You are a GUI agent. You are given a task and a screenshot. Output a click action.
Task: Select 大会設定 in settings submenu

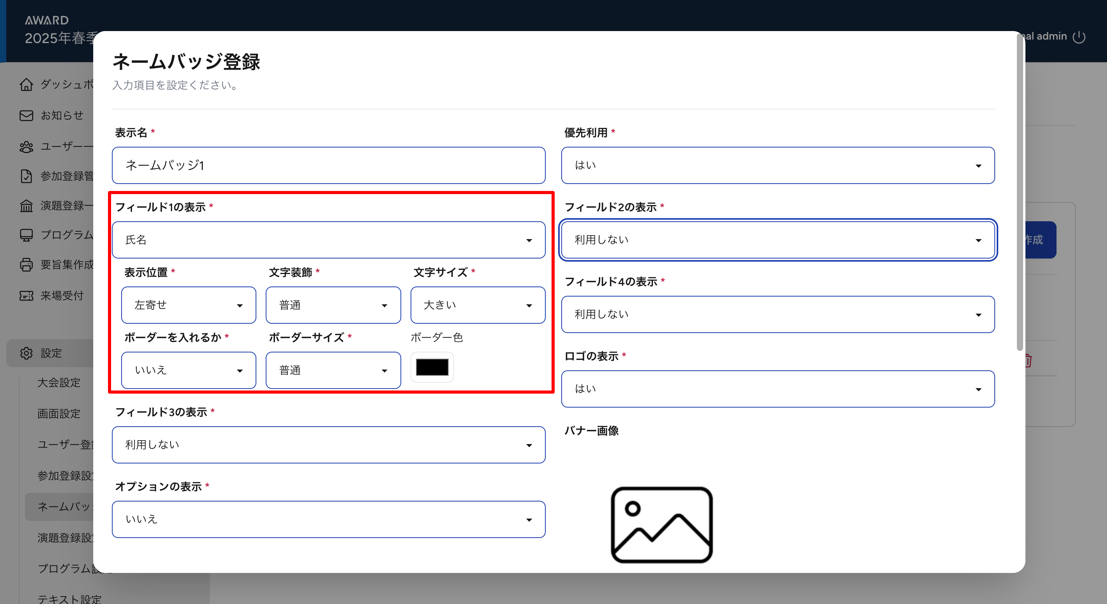pyautogui.click(x=59, y=383)
